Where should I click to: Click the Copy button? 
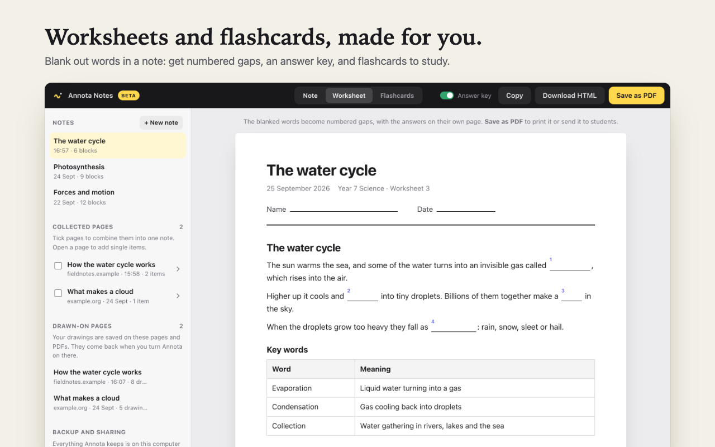tap(514, 96)
